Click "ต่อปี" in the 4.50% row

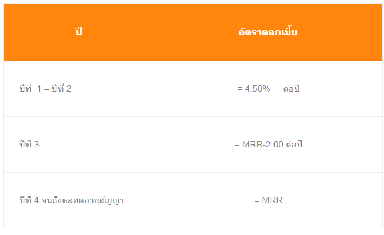point(292,89)
